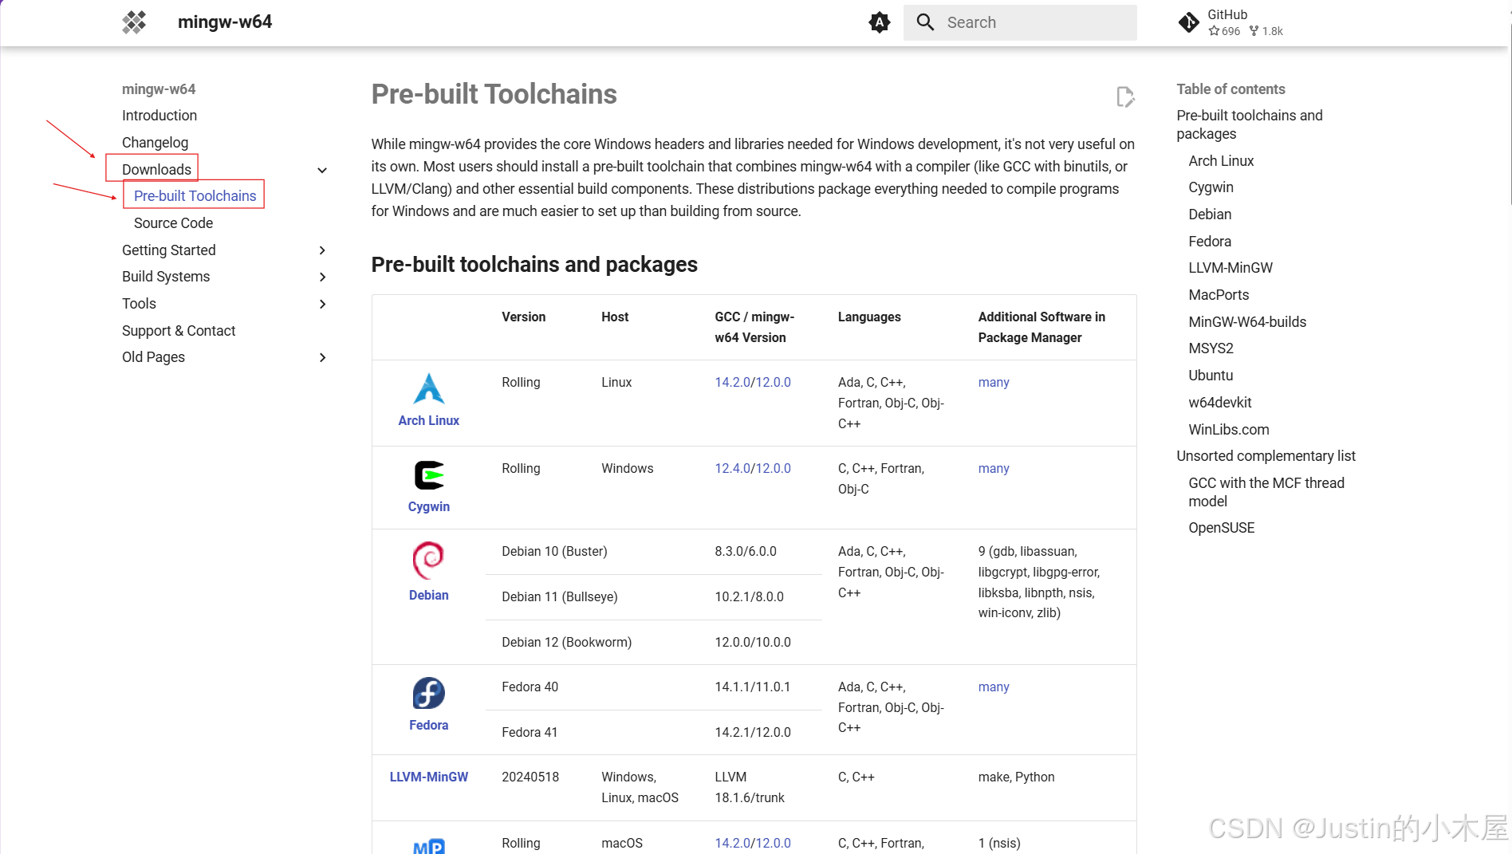Screen dimensions: 1512x854
Task: Click the '20240518' version cell
Action: [530, 777]
